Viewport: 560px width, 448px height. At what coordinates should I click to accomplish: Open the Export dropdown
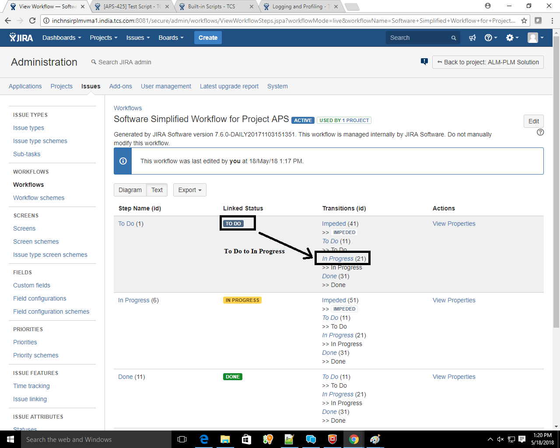click(x=189, y=190)
